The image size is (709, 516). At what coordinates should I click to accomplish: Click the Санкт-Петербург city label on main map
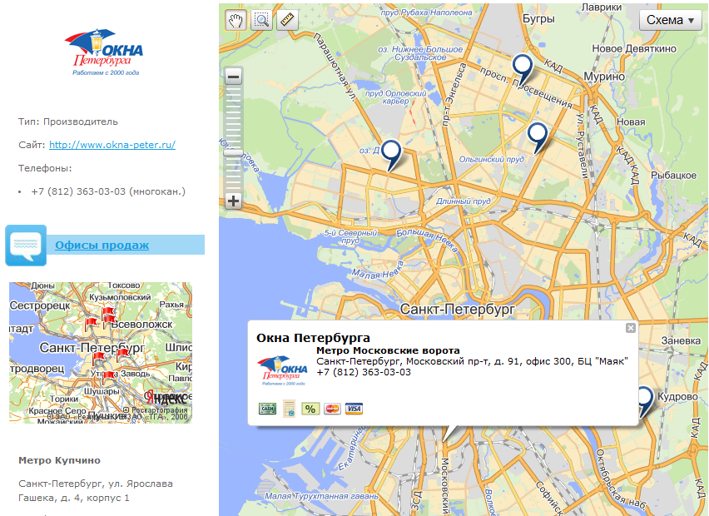458,310
